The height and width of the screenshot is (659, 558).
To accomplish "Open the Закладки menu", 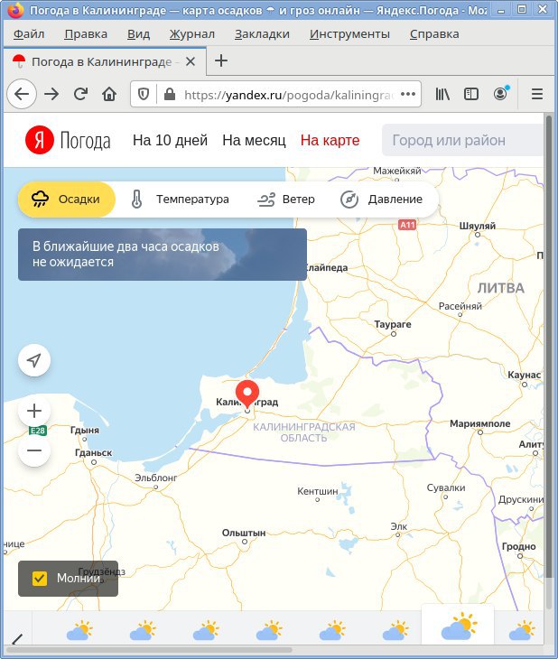I will tap(262, 33).
